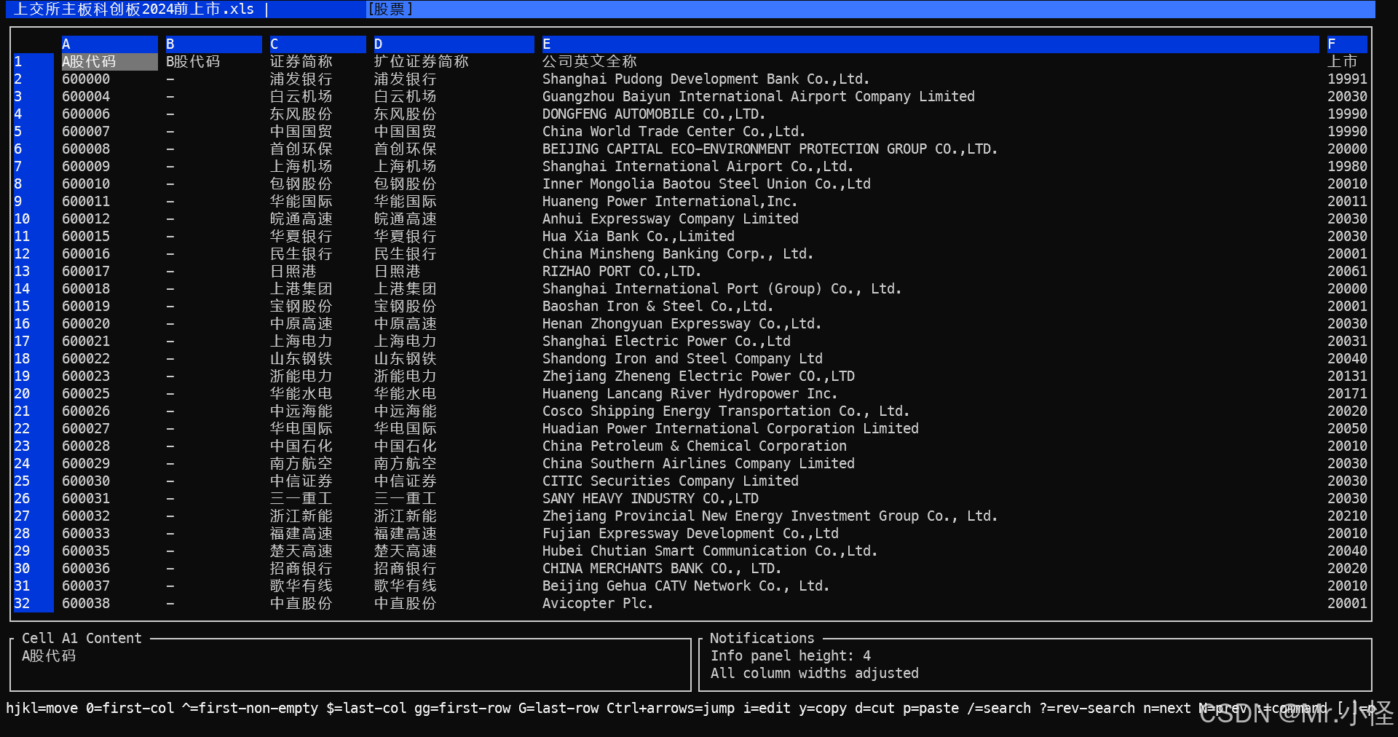Click the highlighted A股代码 cell A1
The image size is (1398, 737).
click(109, 61)
